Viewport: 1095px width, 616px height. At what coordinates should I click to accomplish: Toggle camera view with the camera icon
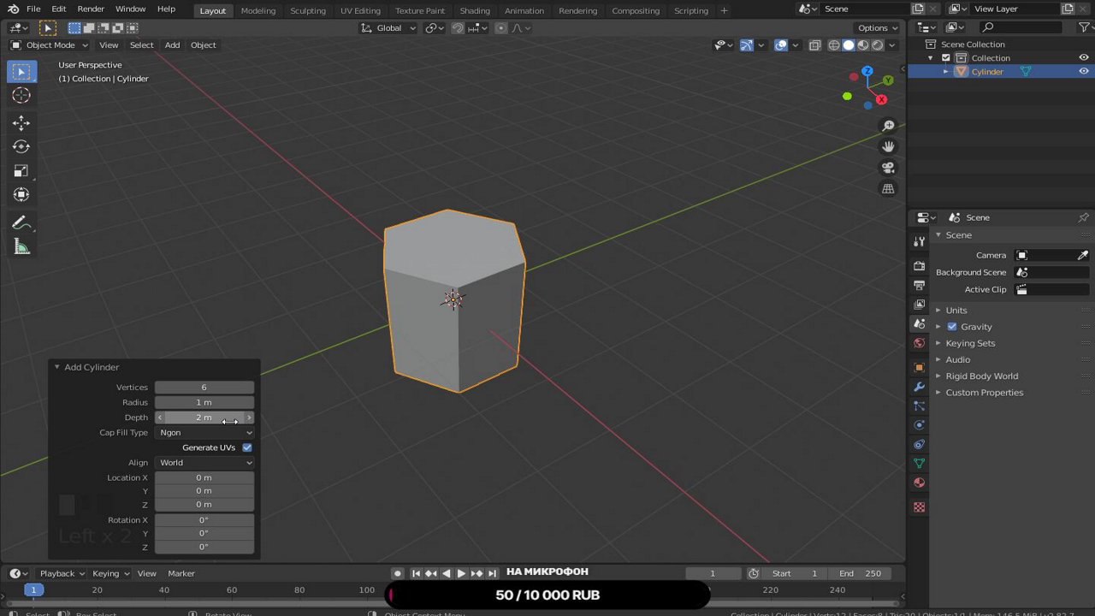pyautogui.click(x=888, y=168)
